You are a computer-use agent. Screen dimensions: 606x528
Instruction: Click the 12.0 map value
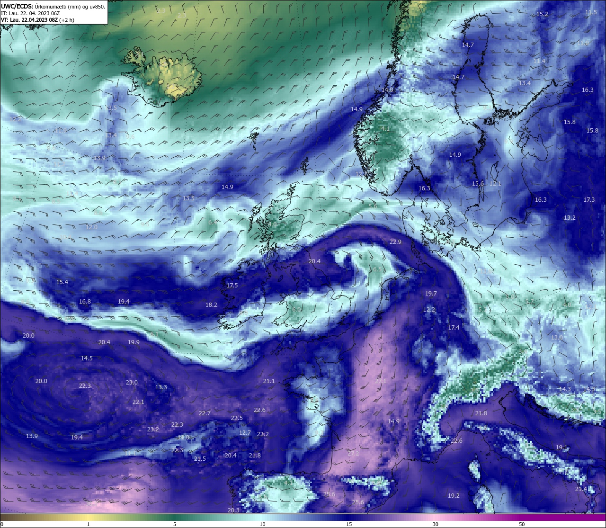point(91,227)
